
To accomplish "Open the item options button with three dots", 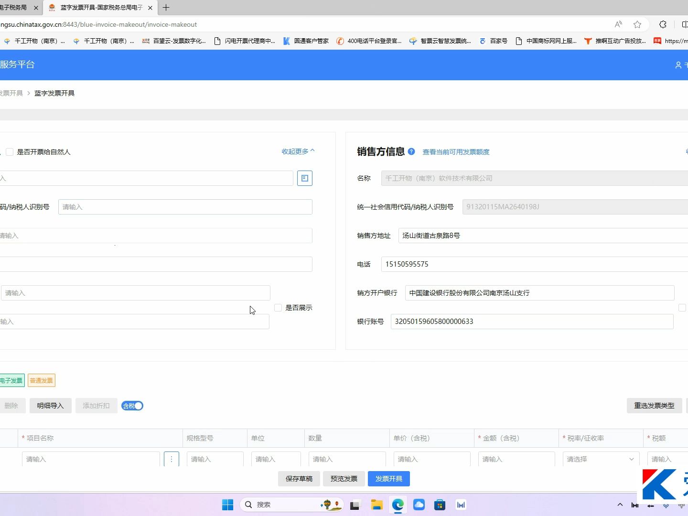I will click(172, 459).
